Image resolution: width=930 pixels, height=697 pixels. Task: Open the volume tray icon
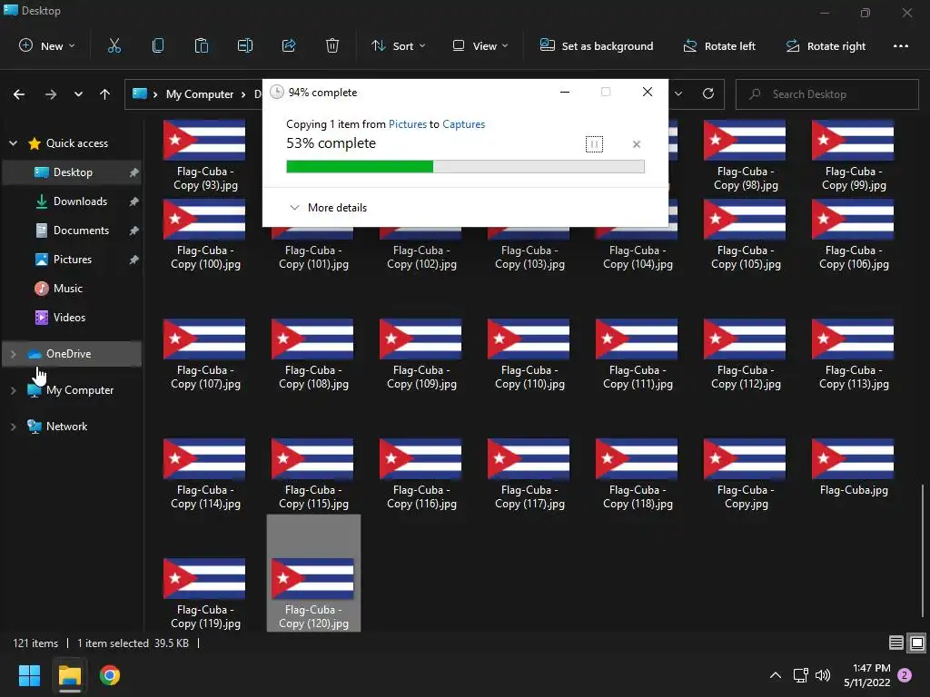823,675
